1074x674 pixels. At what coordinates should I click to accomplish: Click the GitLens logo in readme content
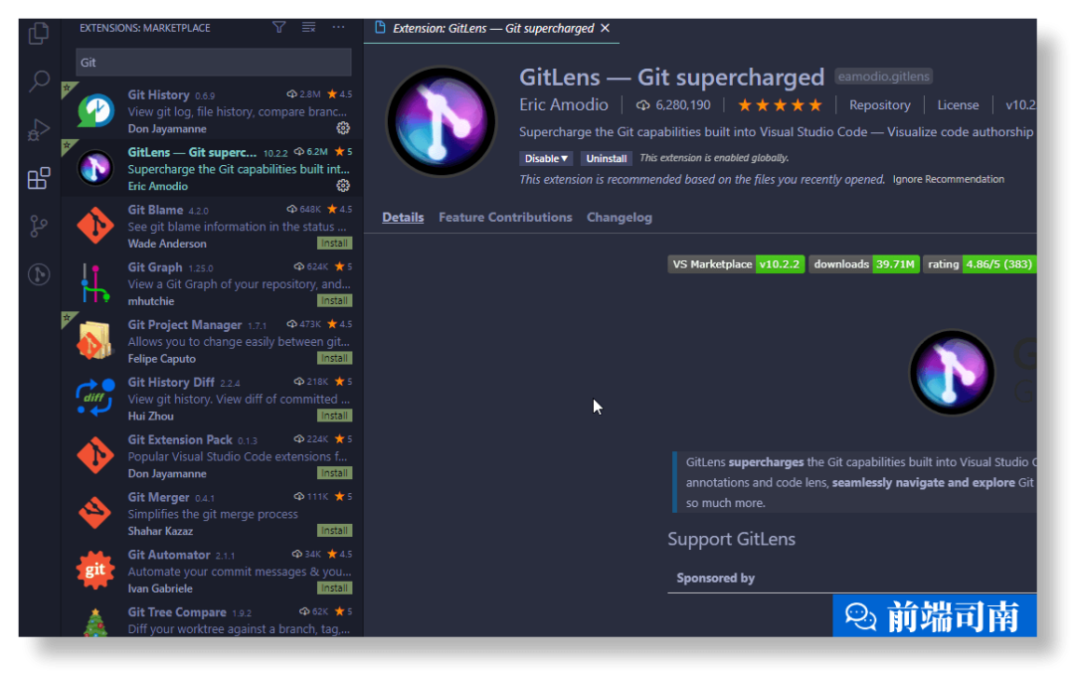coord(952,373)
